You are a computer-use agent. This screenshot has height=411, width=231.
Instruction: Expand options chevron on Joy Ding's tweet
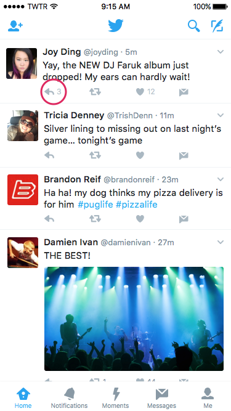[221, 52]
